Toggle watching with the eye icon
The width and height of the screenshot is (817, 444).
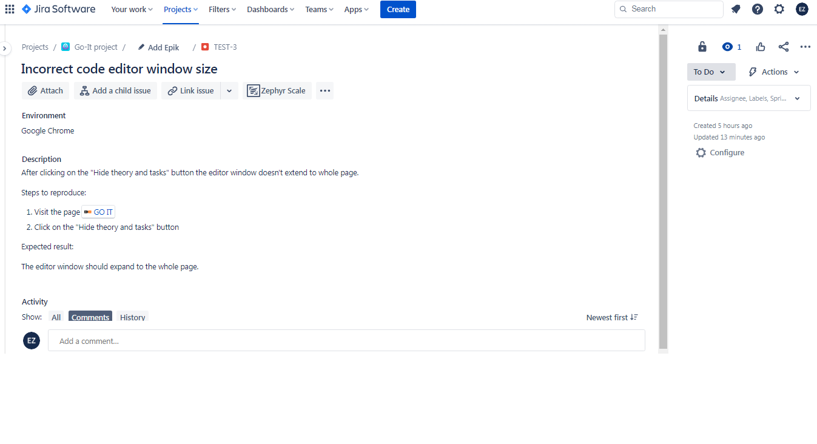[726, 47]
